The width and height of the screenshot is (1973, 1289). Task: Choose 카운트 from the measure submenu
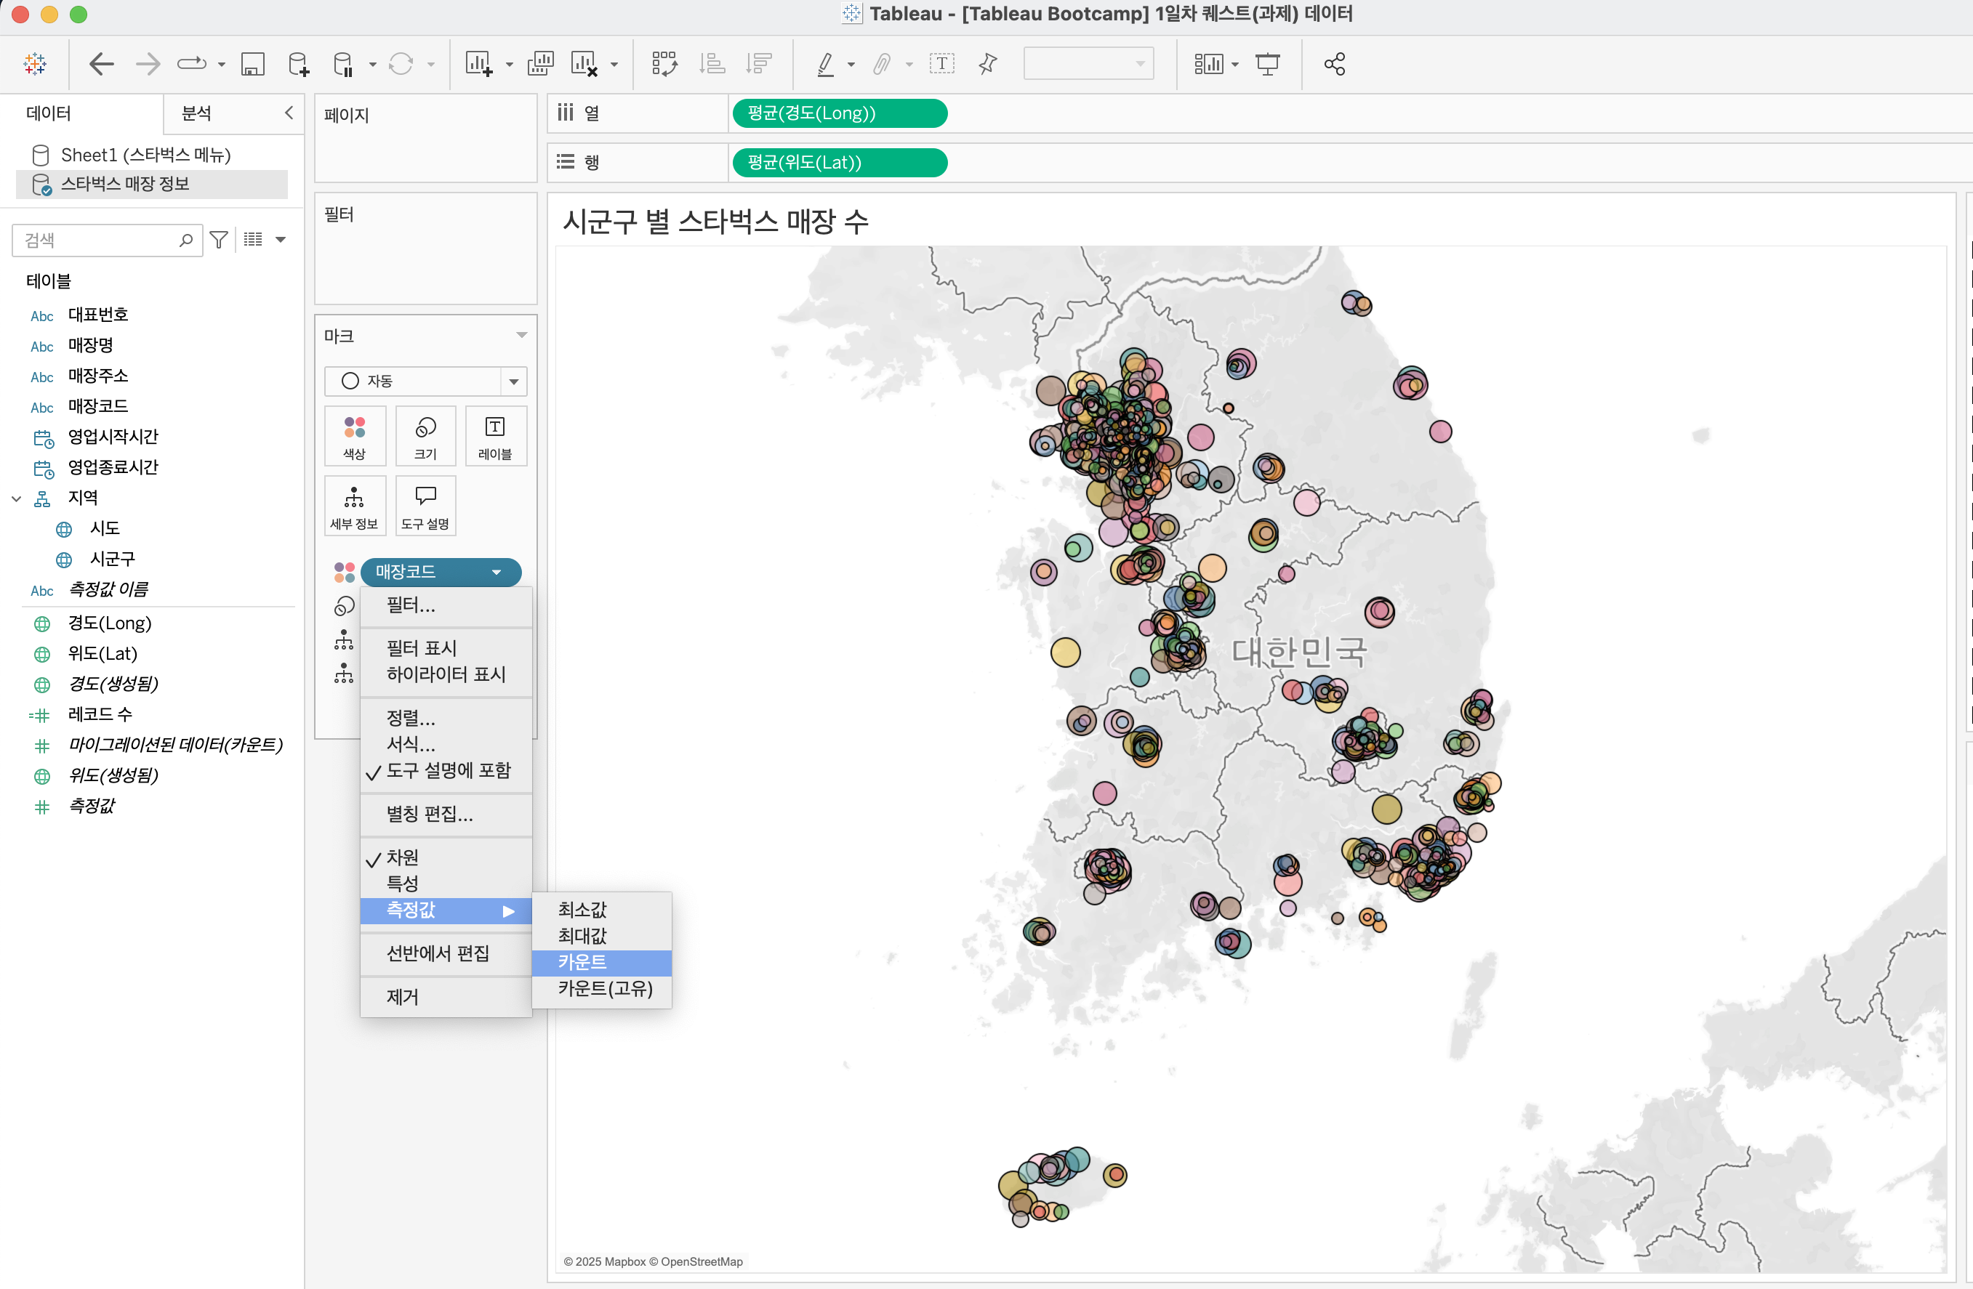(582, 962)
